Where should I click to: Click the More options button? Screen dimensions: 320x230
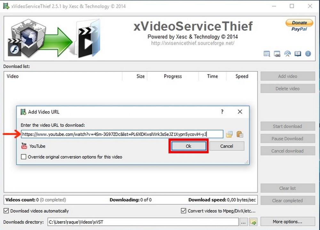coord(288,222)
